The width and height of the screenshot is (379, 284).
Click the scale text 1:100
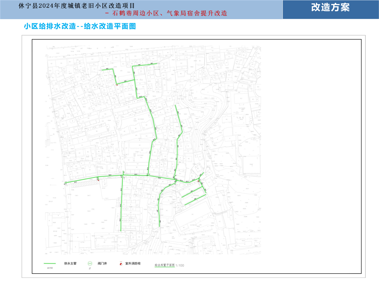click(180, 265)
